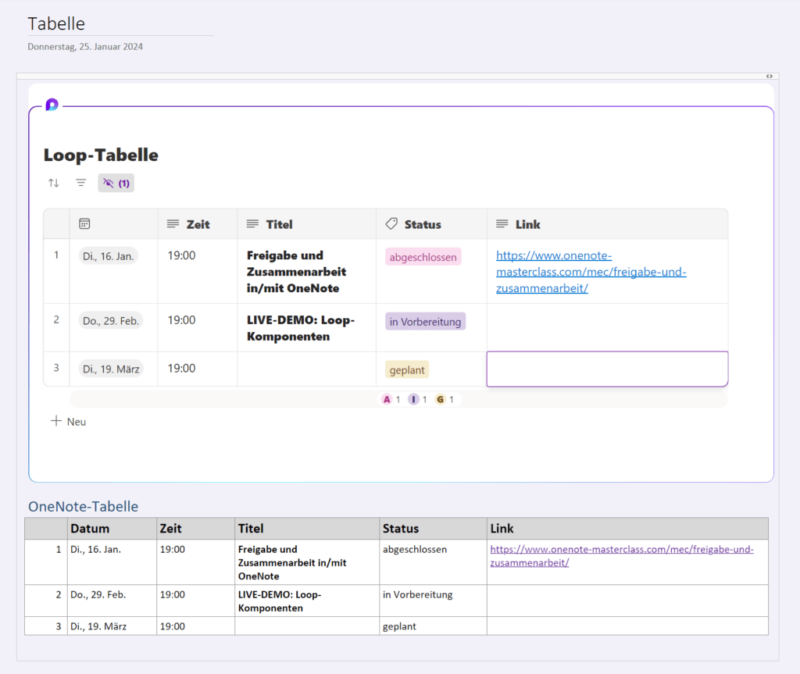This screenshot has height=674, width=800.
Task: Click in Vorbereitung in OneNote table
Action: pyautogui.click(x=418, y=594)
